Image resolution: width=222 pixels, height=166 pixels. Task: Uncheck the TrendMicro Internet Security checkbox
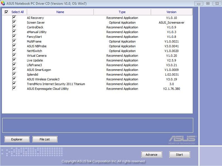coord(14,84)
